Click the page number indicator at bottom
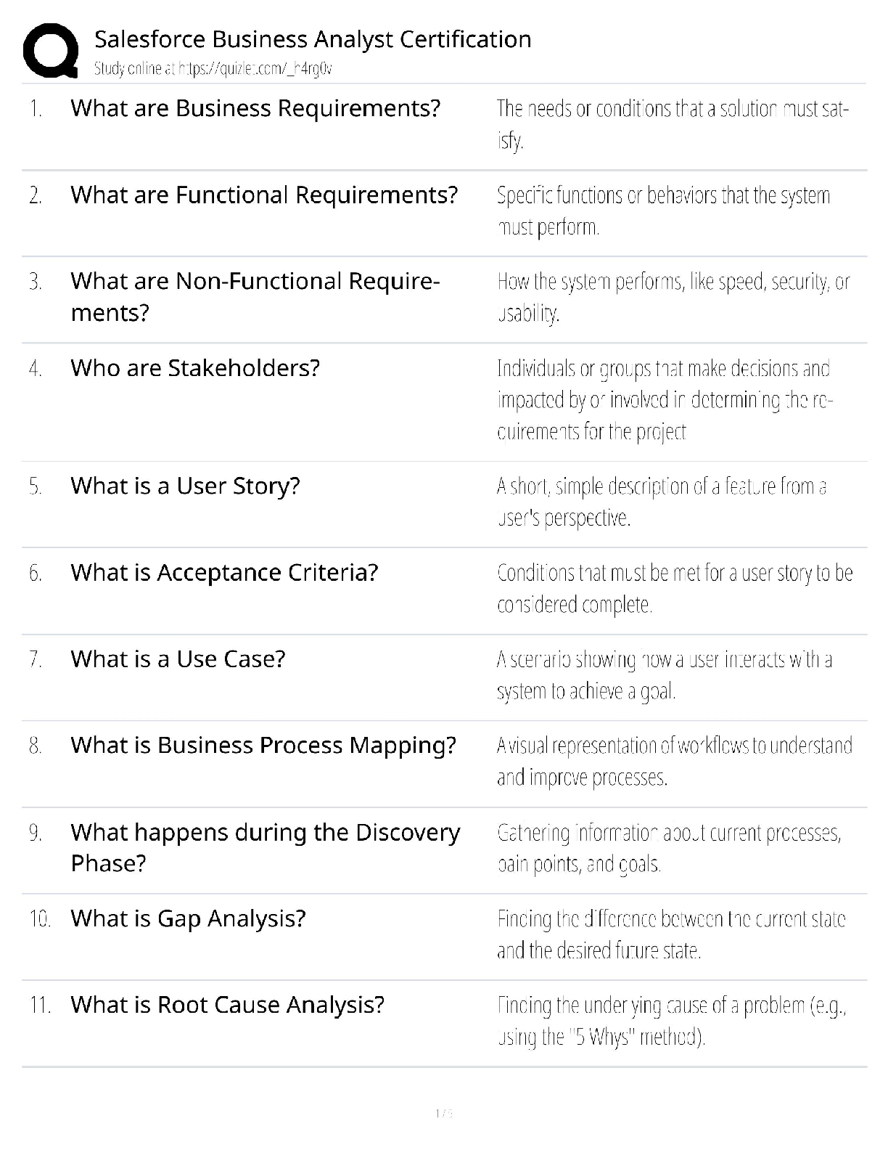This screenshot has width=888, height=1150. [x=444, y=1113]
